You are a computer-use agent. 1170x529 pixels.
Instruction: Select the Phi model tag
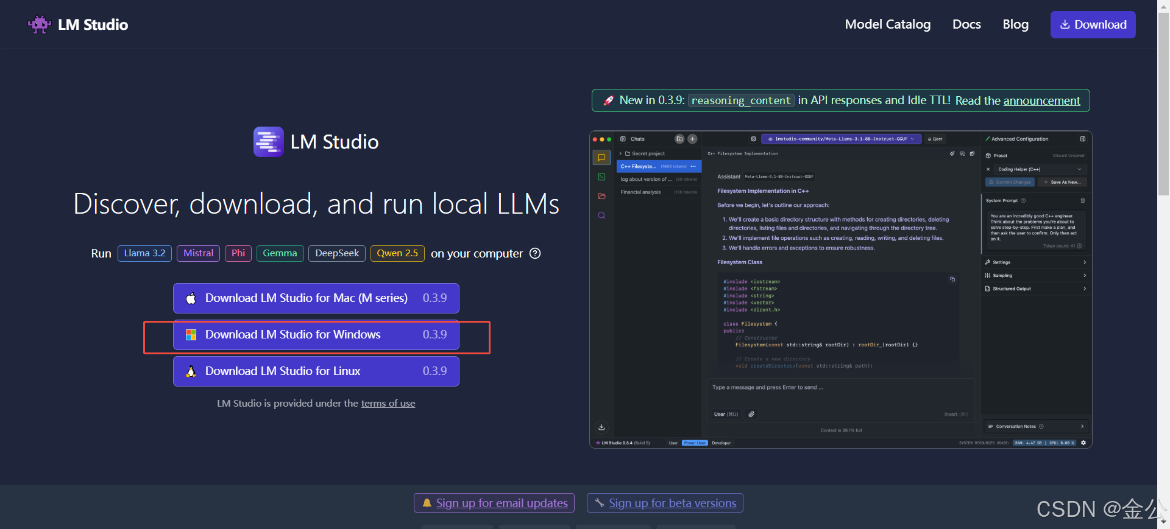tap(238, 253)
